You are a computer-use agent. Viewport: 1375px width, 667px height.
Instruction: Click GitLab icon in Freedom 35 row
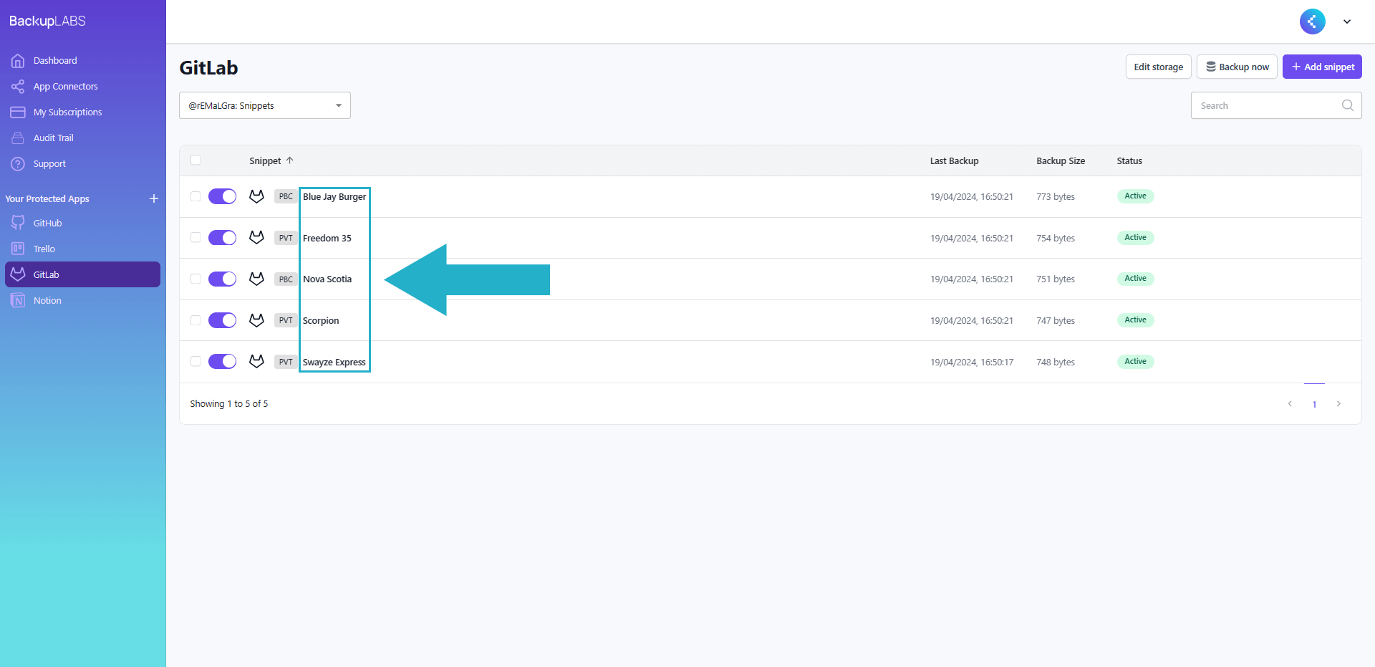click(256, 237)
